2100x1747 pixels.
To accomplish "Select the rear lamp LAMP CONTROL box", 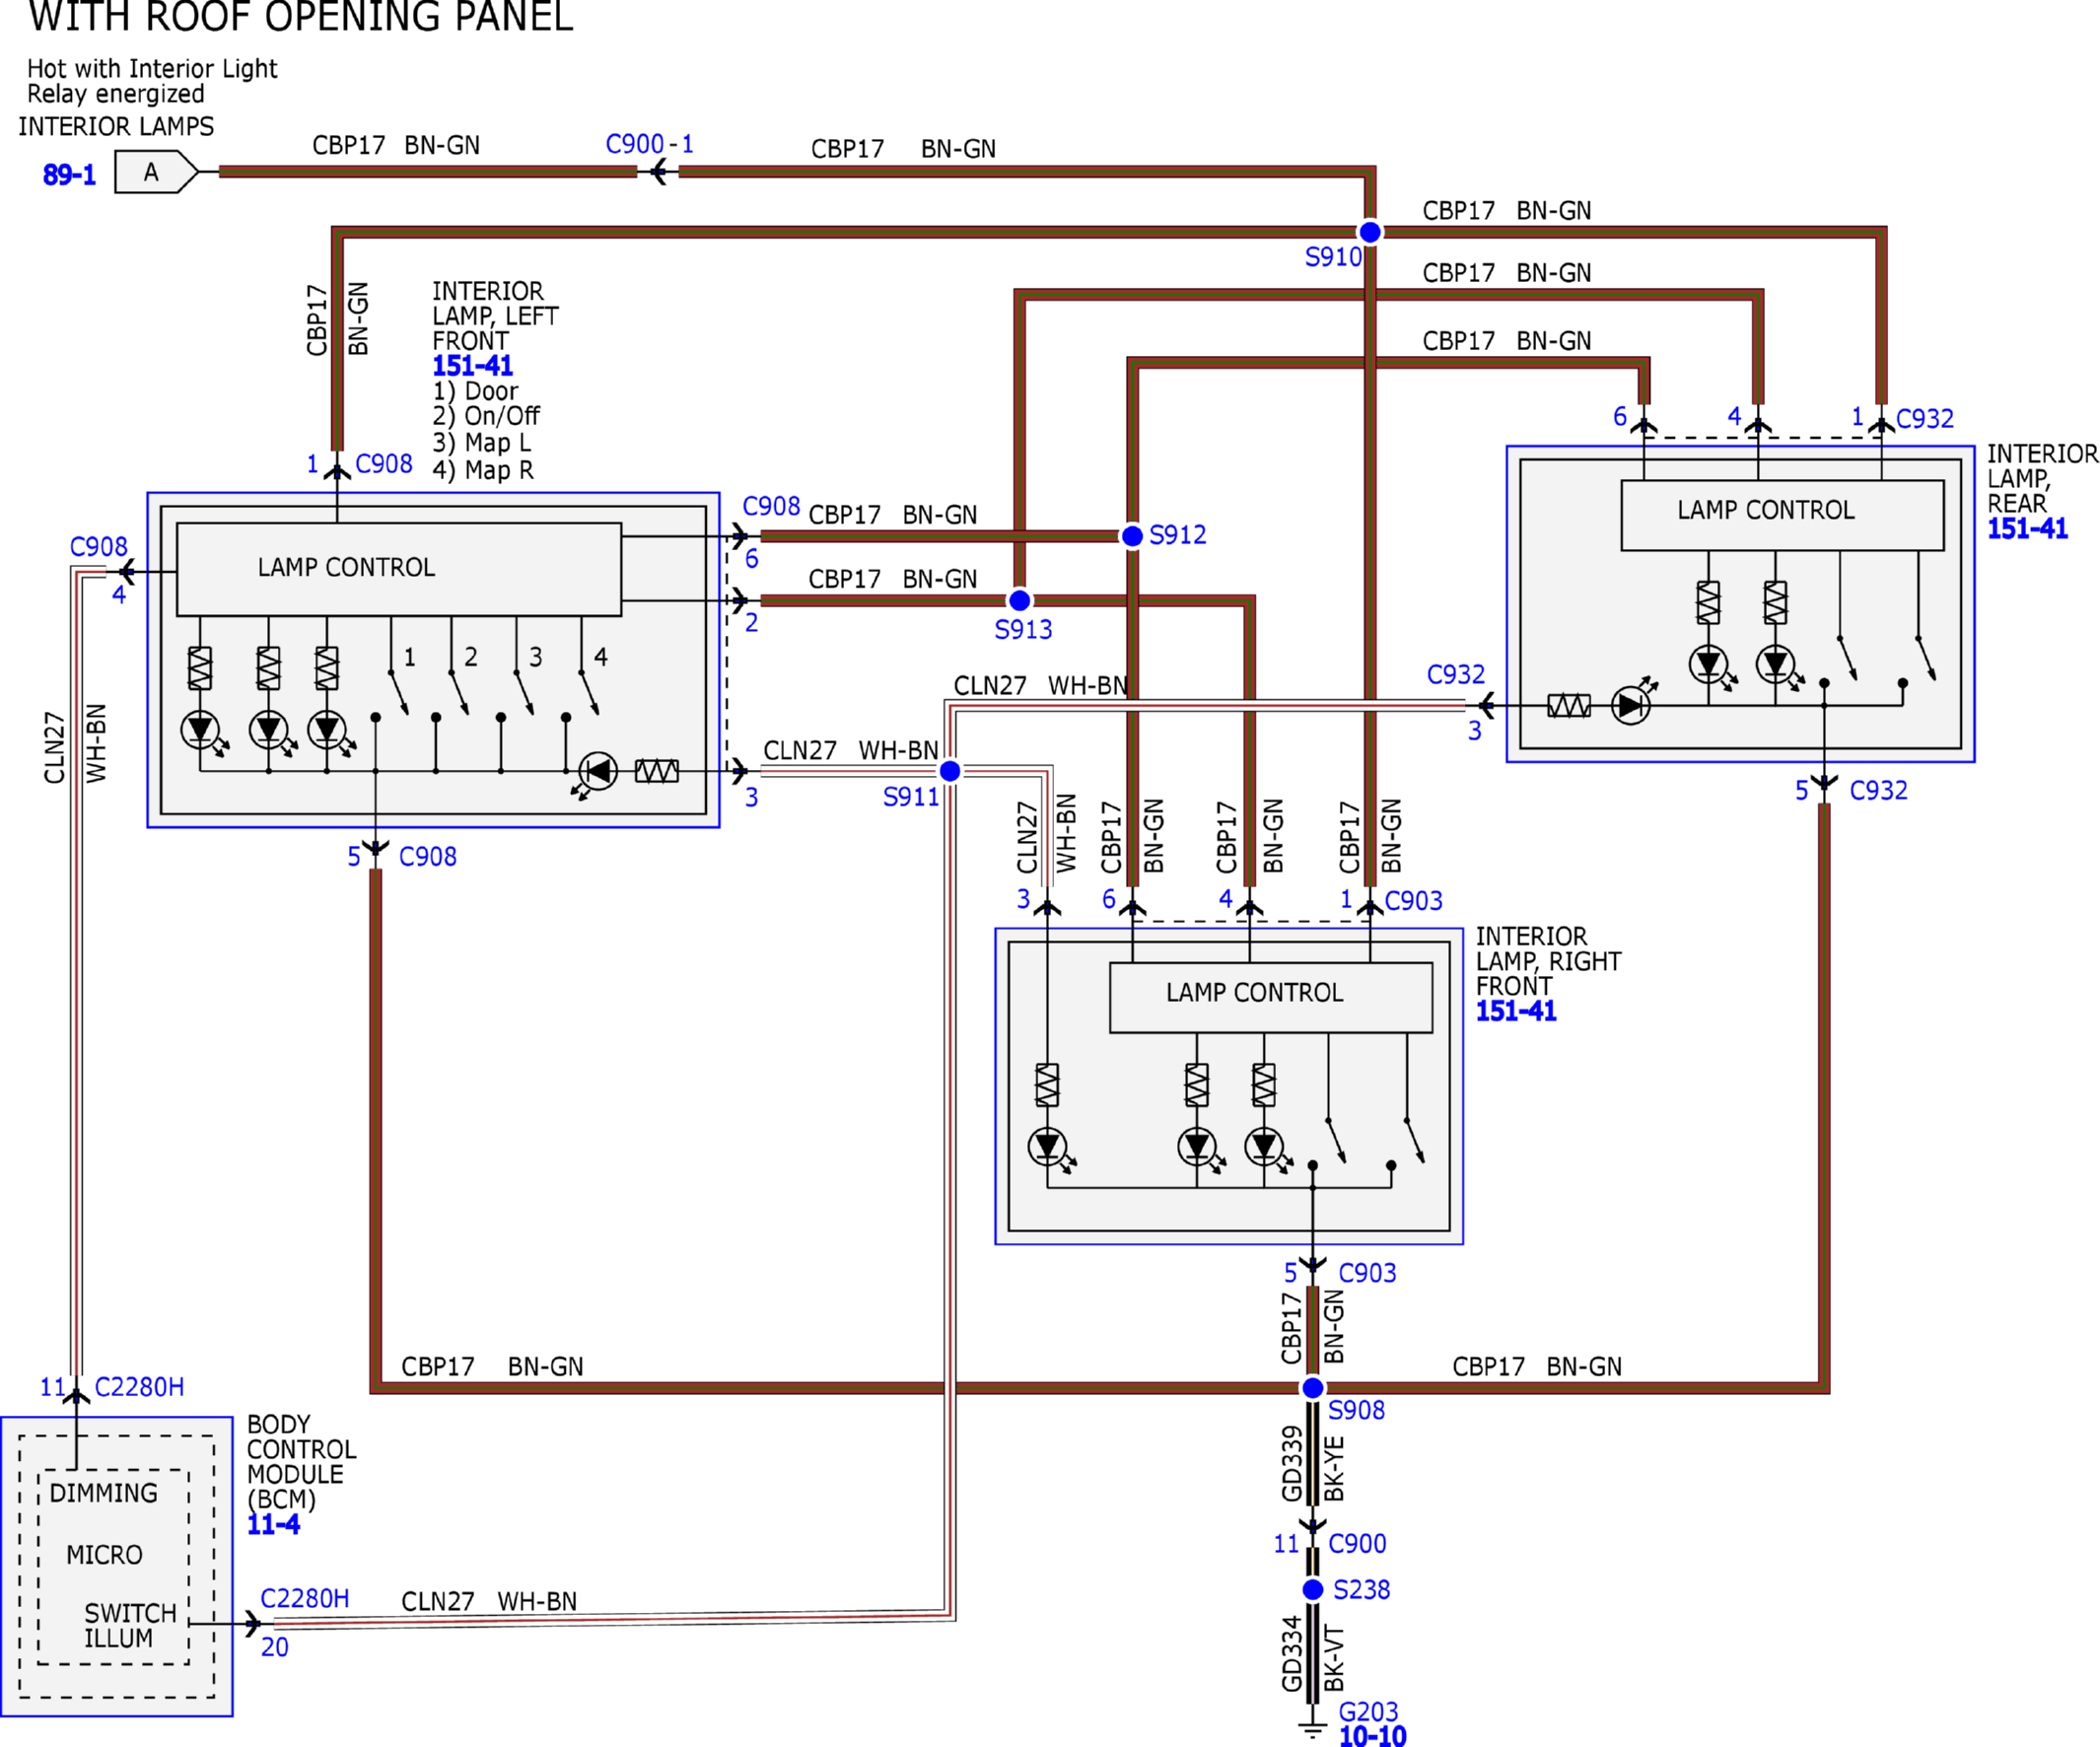I will click(x=1782, y=515).
